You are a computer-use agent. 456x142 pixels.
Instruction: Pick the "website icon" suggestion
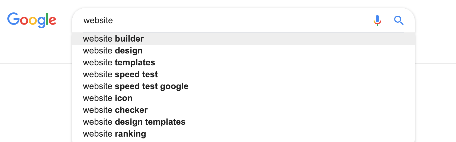point(108,98)
